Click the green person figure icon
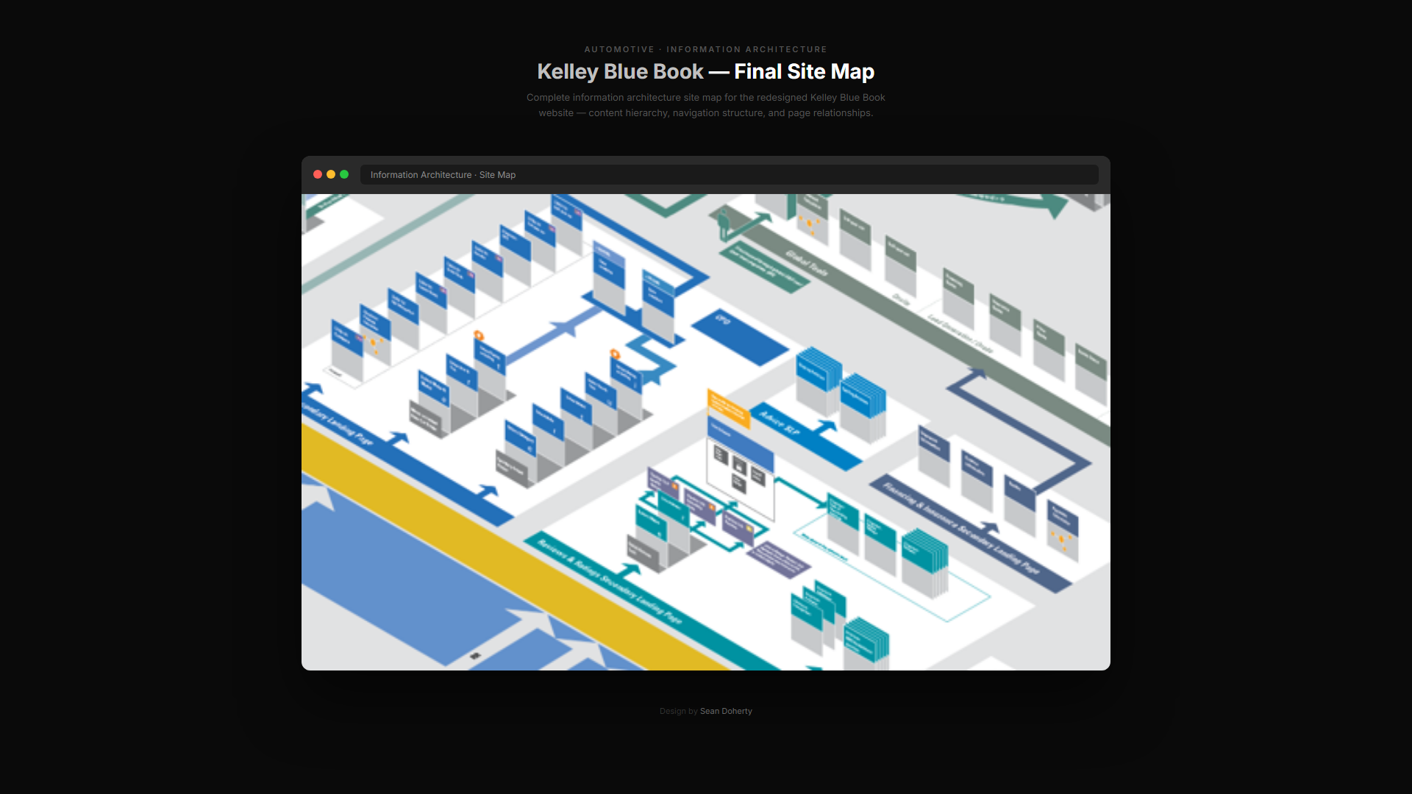Image resolution: width=1412 pixels, height=794 pixels. pos(724,223)
